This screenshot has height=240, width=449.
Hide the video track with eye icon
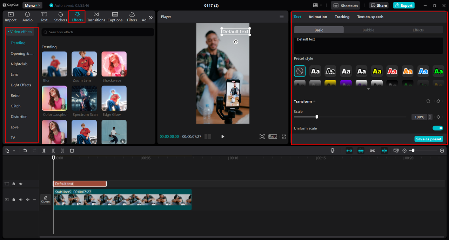pos(21,199)
